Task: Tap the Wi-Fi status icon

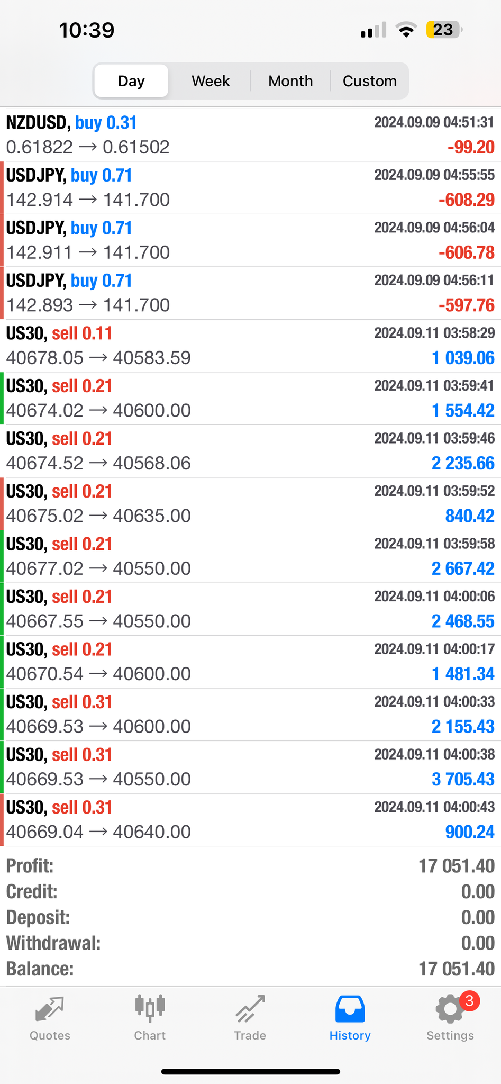Action: pos(406,30)
